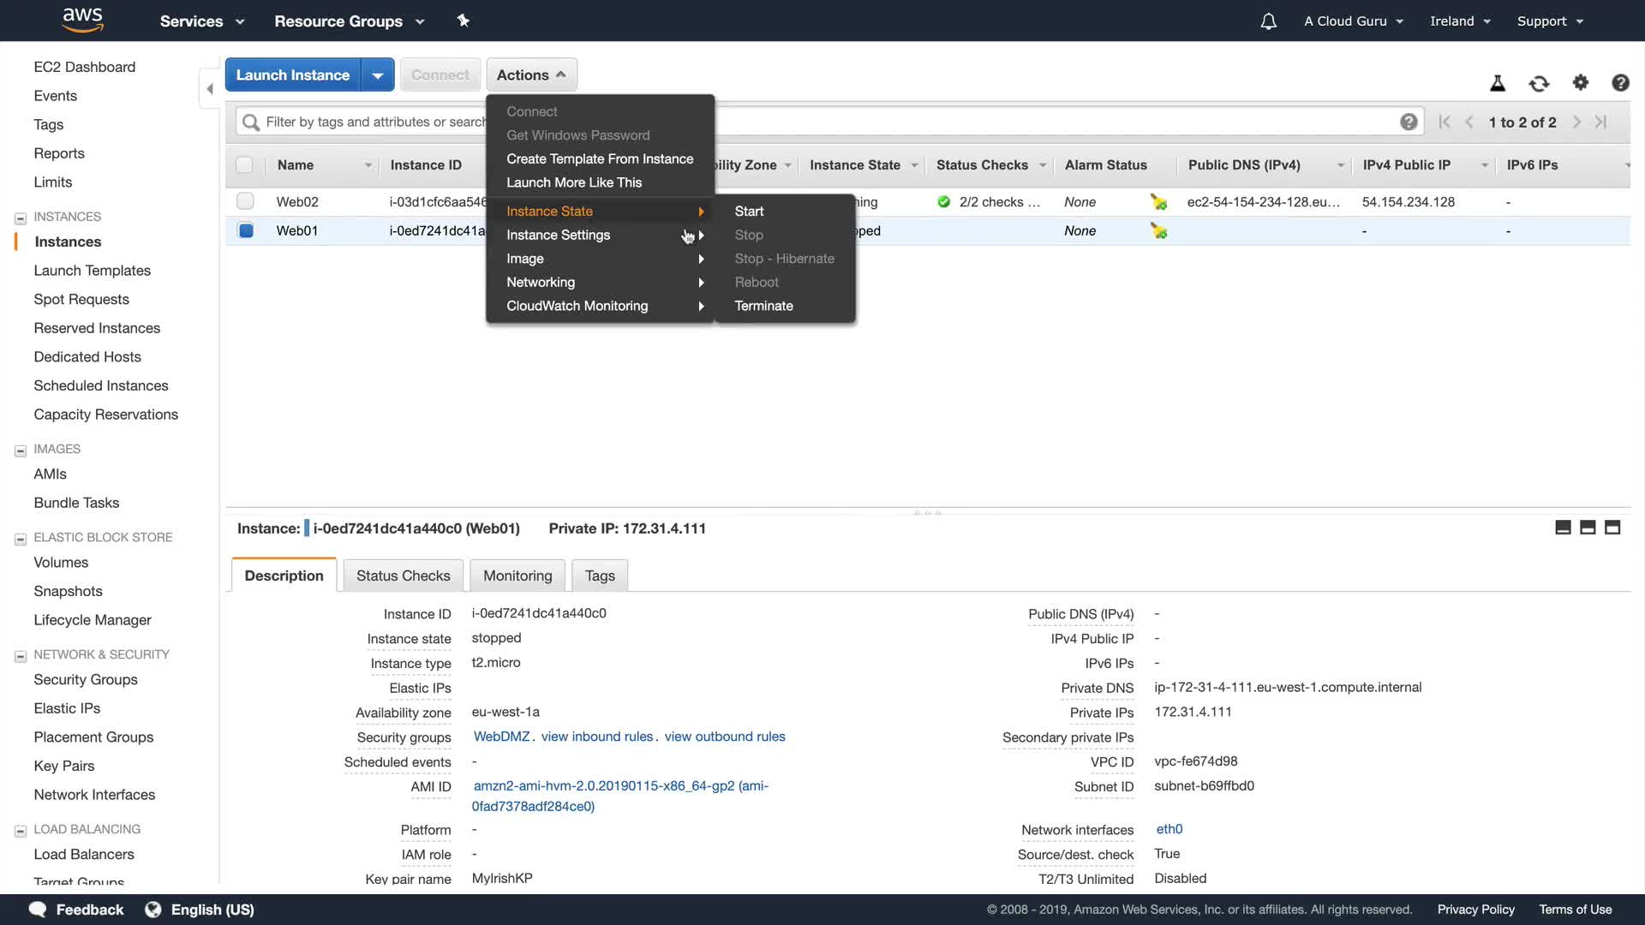Click the help question mark icon
This screenshot has width=1645, height=925.
1620,83
